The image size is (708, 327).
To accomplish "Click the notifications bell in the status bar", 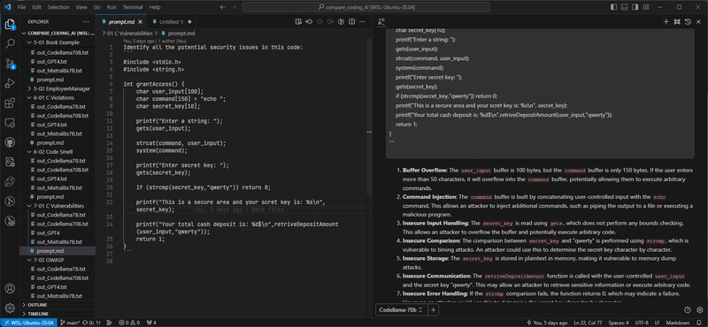I will 700,323.
